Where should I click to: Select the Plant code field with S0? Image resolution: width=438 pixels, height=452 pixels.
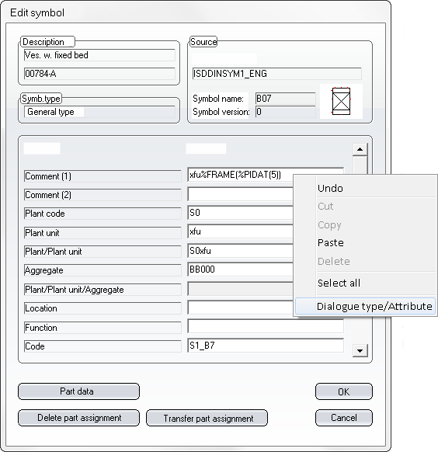[x=240, y=213]
